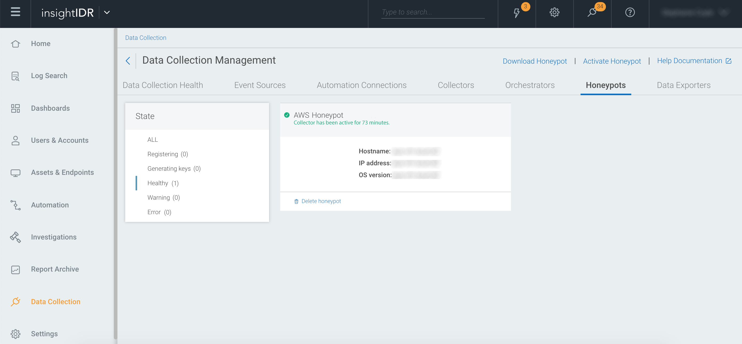Click Delete honeypot link
This screenshot has width=742, height=344.
(x=321, y=201)
